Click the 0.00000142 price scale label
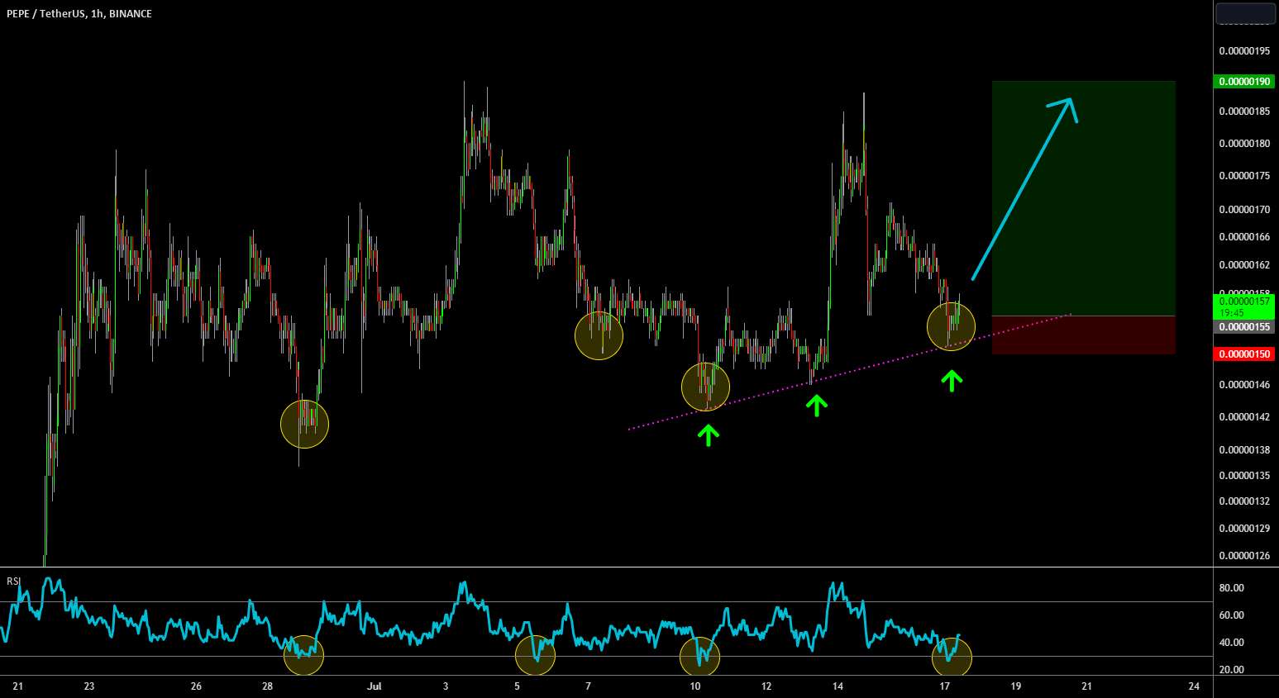The width and height of the screenshot is (1279, 698). coord(1244,417)
